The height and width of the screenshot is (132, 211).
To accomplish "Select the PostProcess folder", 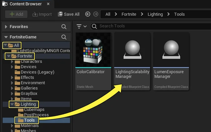I will (33, 115).
